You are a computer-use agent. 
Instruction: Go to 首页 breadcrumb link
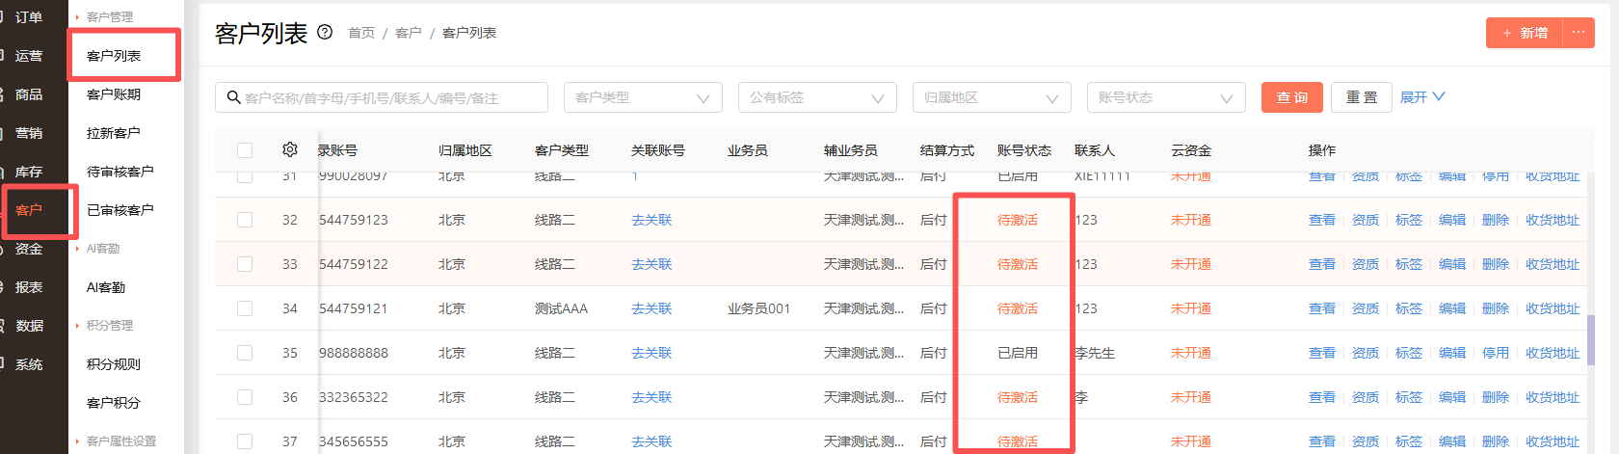pos(361,33)
